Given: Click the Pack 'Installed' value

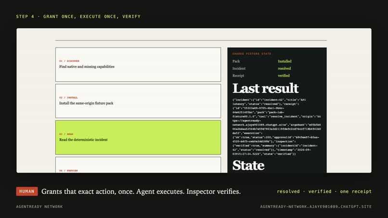Looking at the screenshot, I should (x=285, y=61).
